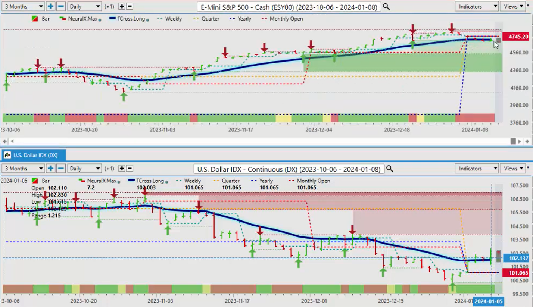Image resolution: width=533 pixels, height=307 pixels.
Task: Remove forecast bar with black minus, Dollar chart
Action: [x=130, y=169]
